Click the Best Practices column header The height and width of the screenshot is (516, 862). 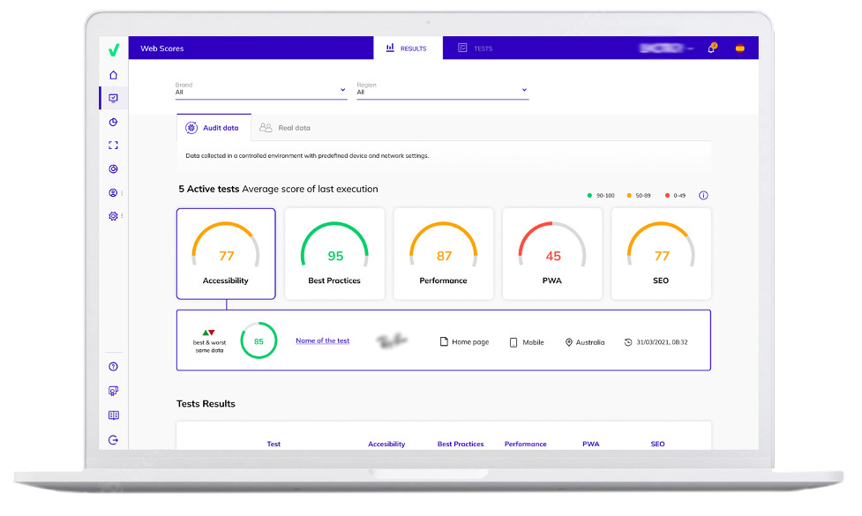tap(461, 444)
